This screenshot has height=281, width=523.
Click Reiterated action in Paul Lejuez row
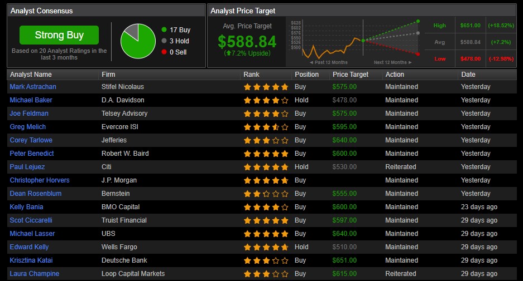click(401, 167)
